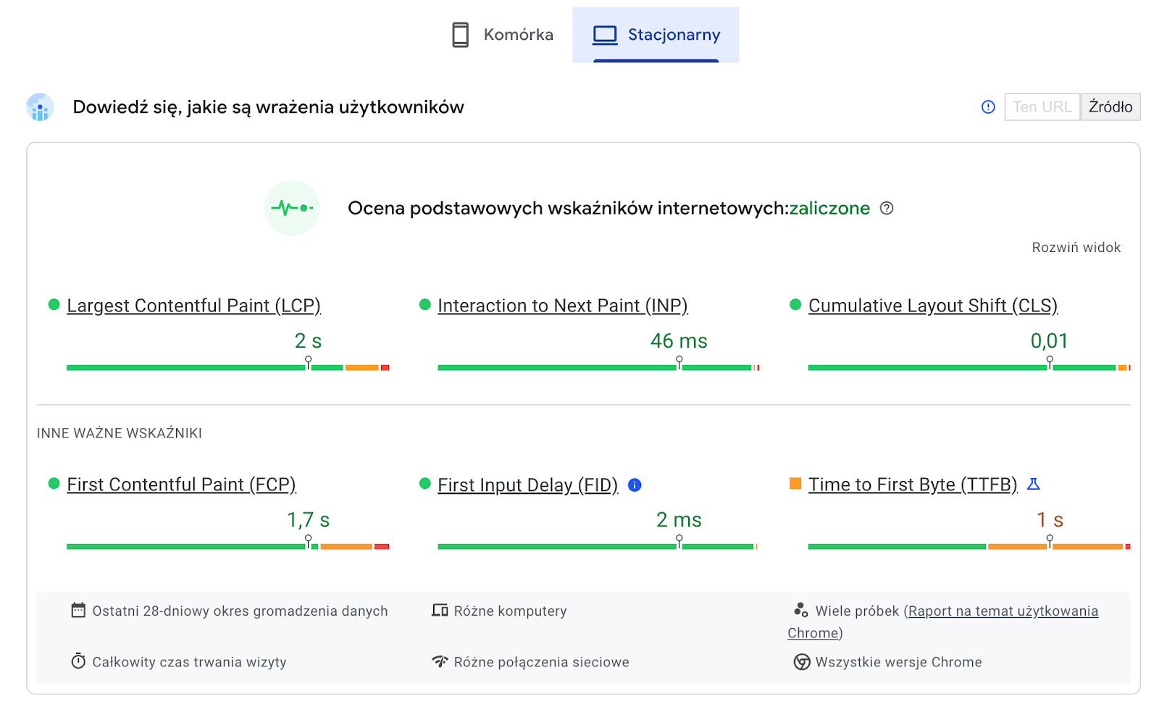Click the INP distribution bar
Viewport: 1159px width, 704px height.
[x=598, y=368]
